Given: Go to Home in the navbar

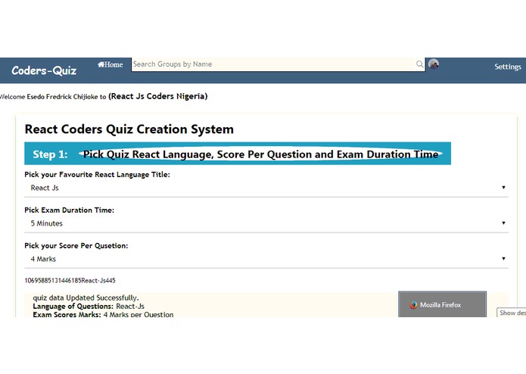Looking at the screenshot, I should pos(110,64).
